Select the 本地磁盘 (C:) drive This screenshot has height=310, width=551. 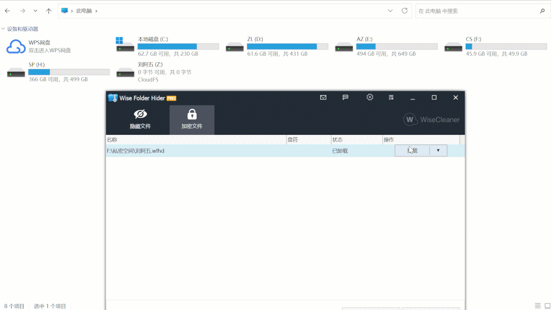(x=167, y=46)
